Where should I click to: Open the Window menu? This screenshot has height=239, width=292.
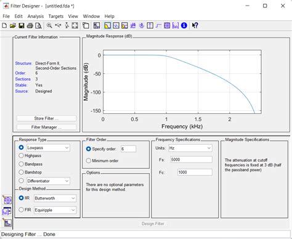tap(91, 16)
